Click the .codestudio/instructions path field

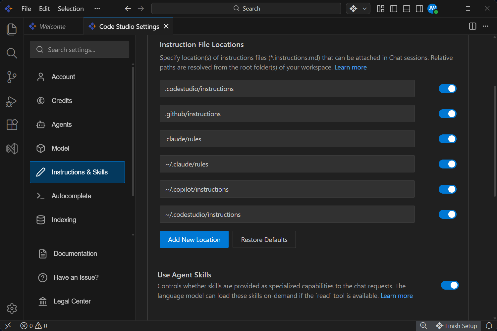click(x=287, y=88)
